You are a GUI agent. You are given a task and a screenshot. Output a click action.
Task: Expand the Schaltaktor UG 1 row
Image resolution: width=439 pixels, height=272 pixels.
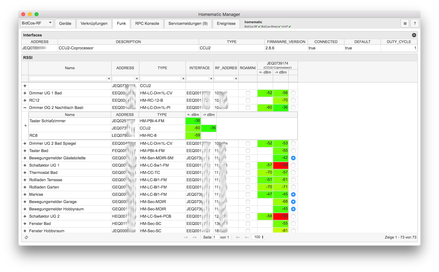25,165
